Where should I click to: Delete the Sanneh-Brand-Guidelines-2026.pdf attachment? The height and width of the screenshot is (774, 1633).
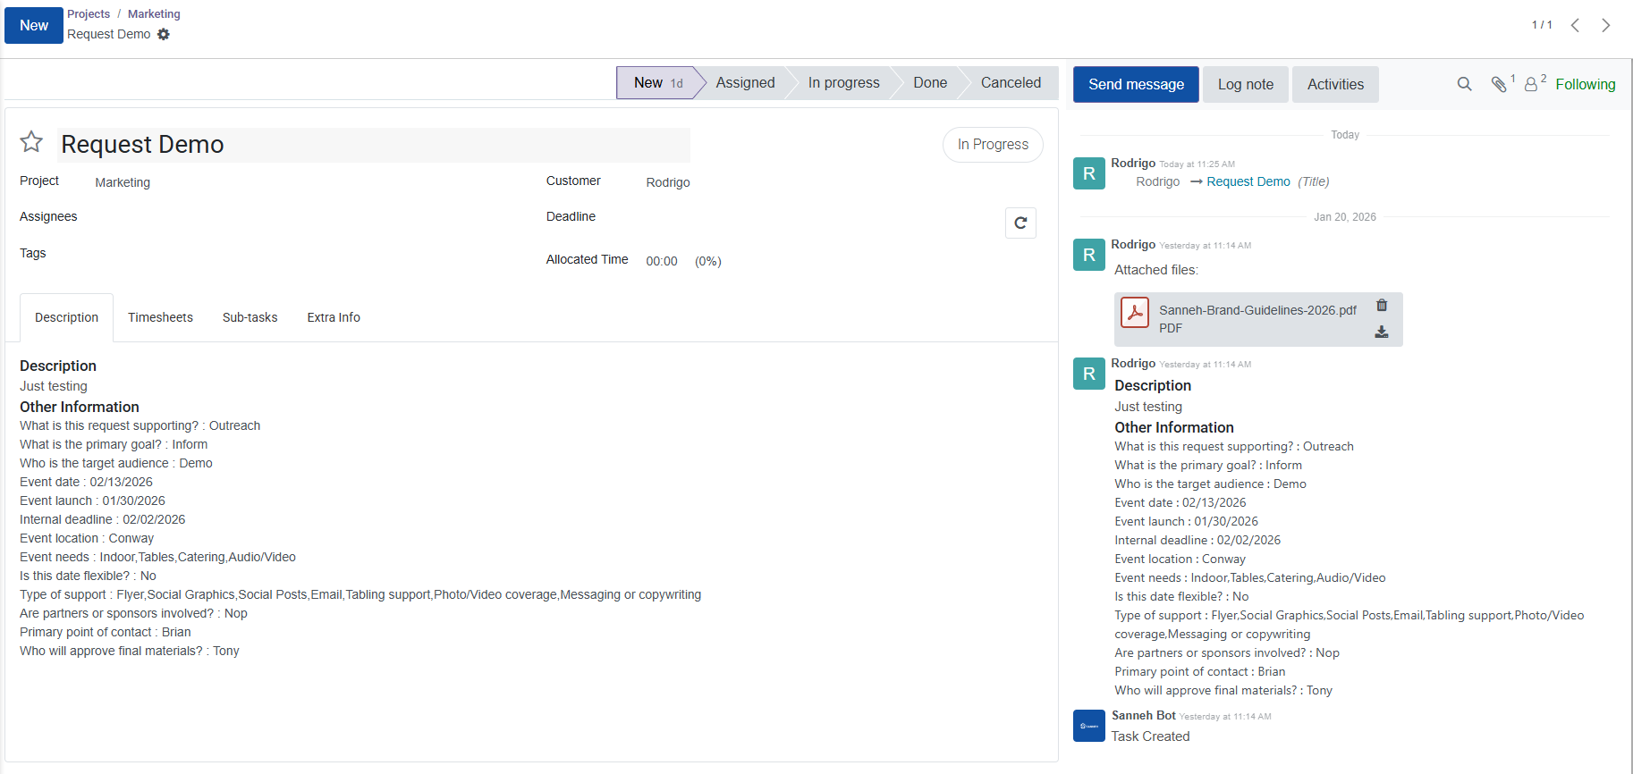tap(1382, 306)
